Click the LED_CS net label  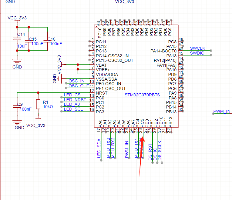72,95
